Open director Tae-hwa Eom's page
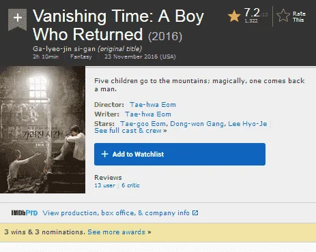 coord(153,105)
